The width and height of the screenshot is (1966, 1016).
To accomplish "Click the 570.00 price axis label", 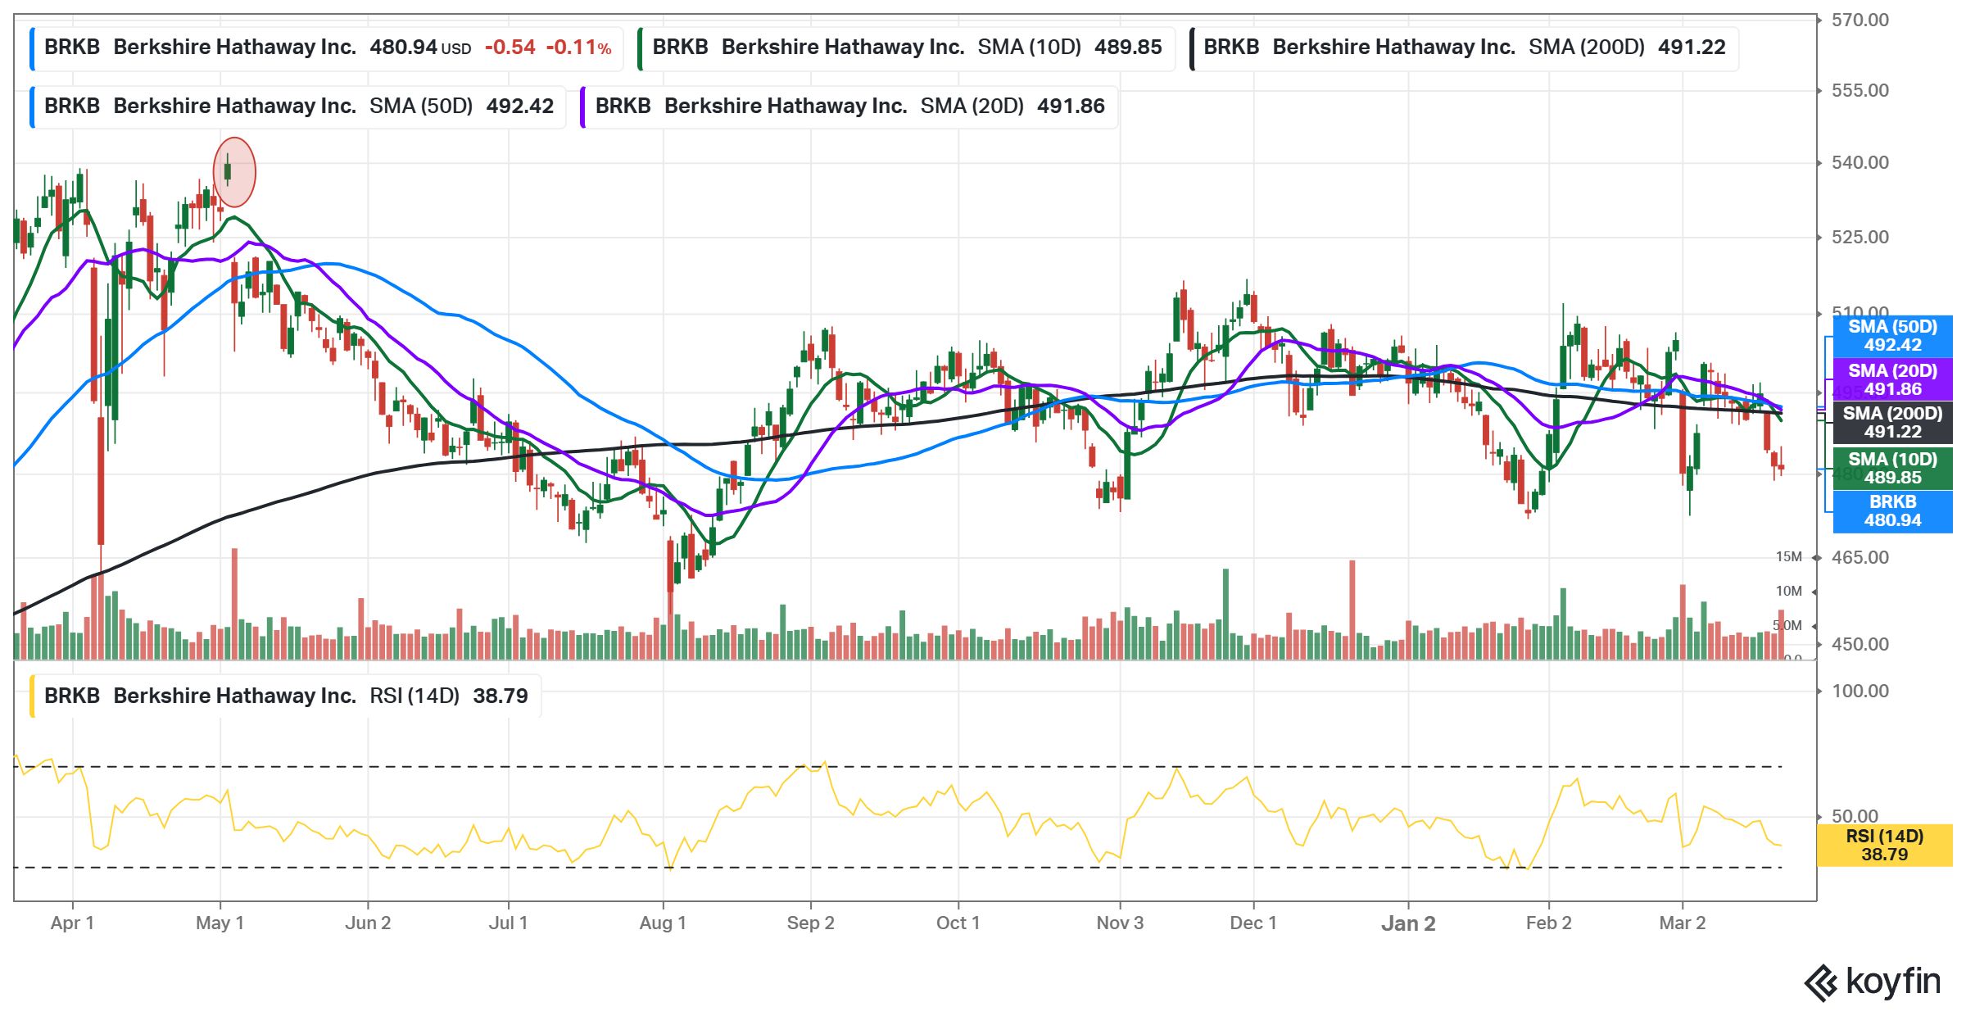I will pos(1860,20).
